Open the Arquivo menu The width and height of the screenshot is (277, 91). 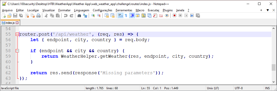(x=7, y=10)
